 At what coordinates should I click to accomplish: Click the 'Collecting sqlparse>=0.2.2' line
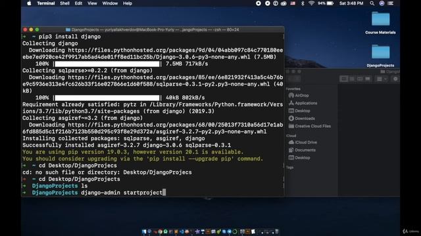87,71
